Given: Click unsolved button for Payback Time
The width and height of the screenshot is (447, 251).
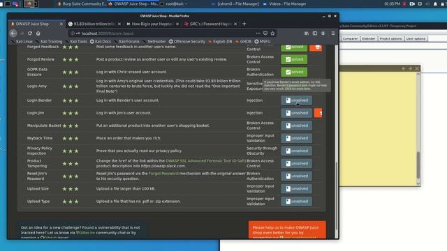Looking at the screenshot, I should pos(296,138).
